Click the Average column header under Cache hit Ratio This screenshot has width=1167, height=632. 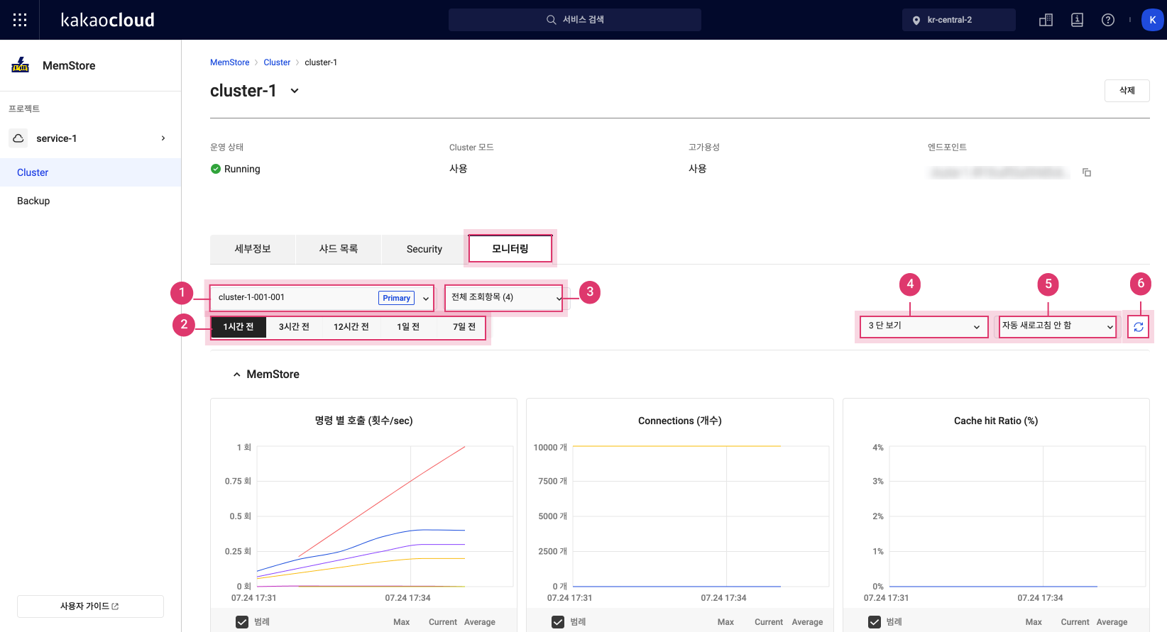(1112, 622)
